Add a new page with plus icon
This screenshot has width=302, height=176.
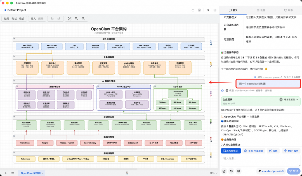pos(6,173)
